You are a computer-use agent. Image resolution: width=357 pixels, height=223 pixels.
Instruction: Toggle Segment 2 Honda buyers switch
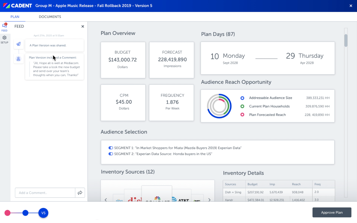(x=111, y=154)
